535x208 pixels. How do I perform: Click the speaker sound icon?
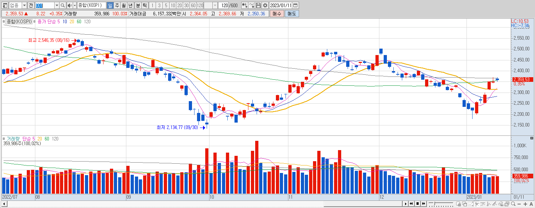tap(70, 5)
